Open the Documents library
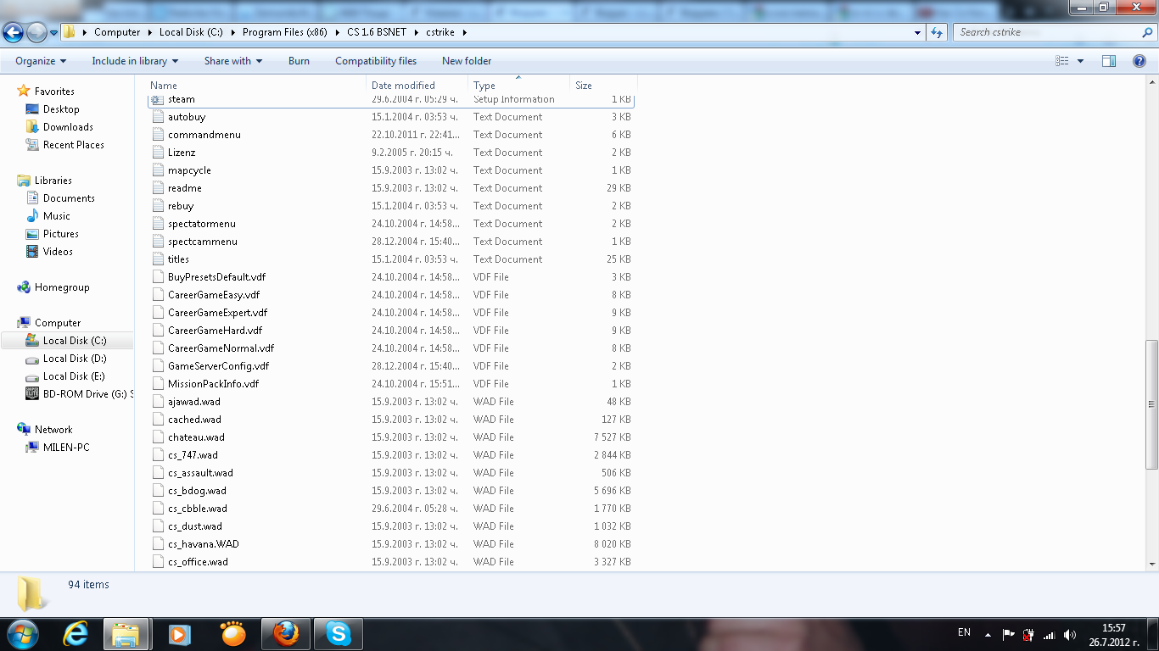 tap(69, 198)
